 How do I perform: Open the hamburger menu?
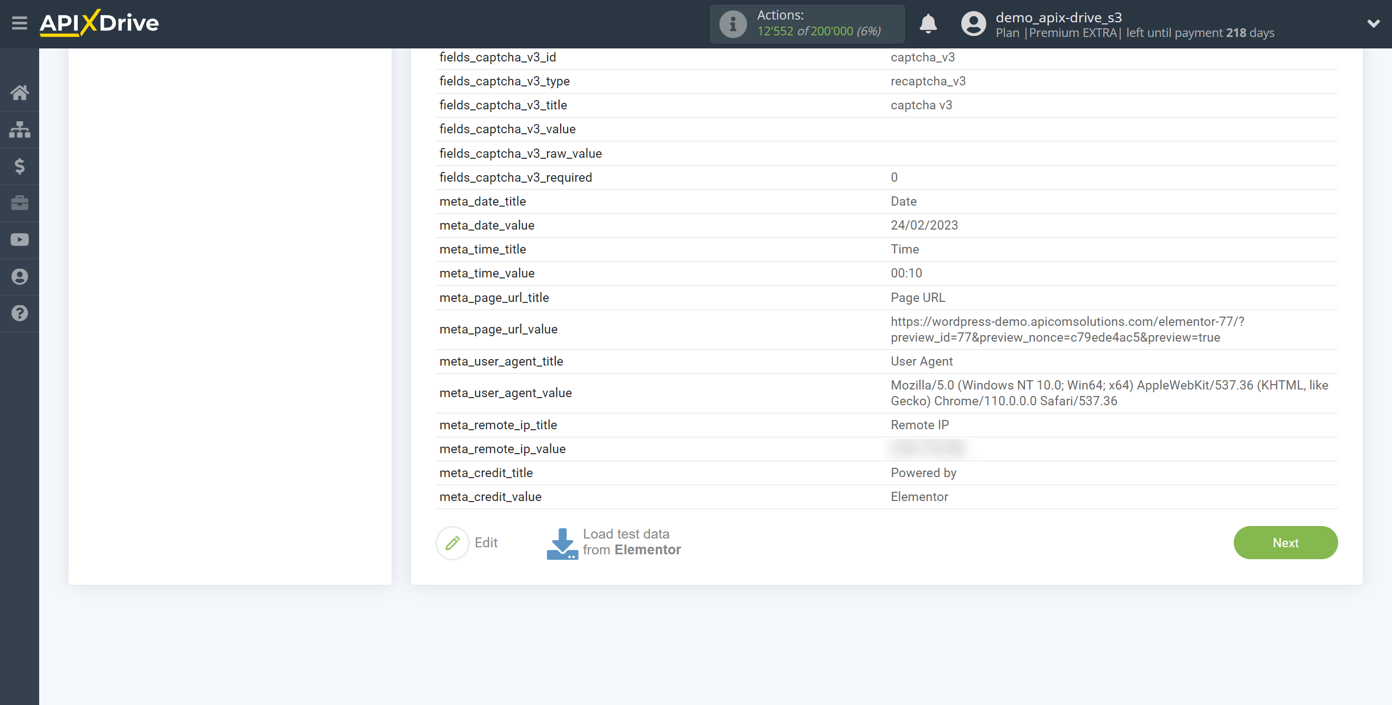point(20,23)
